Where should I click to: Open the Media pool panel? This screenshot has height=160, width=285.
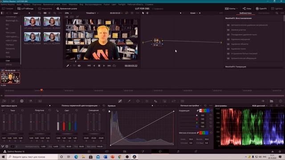tap(45, 8)
